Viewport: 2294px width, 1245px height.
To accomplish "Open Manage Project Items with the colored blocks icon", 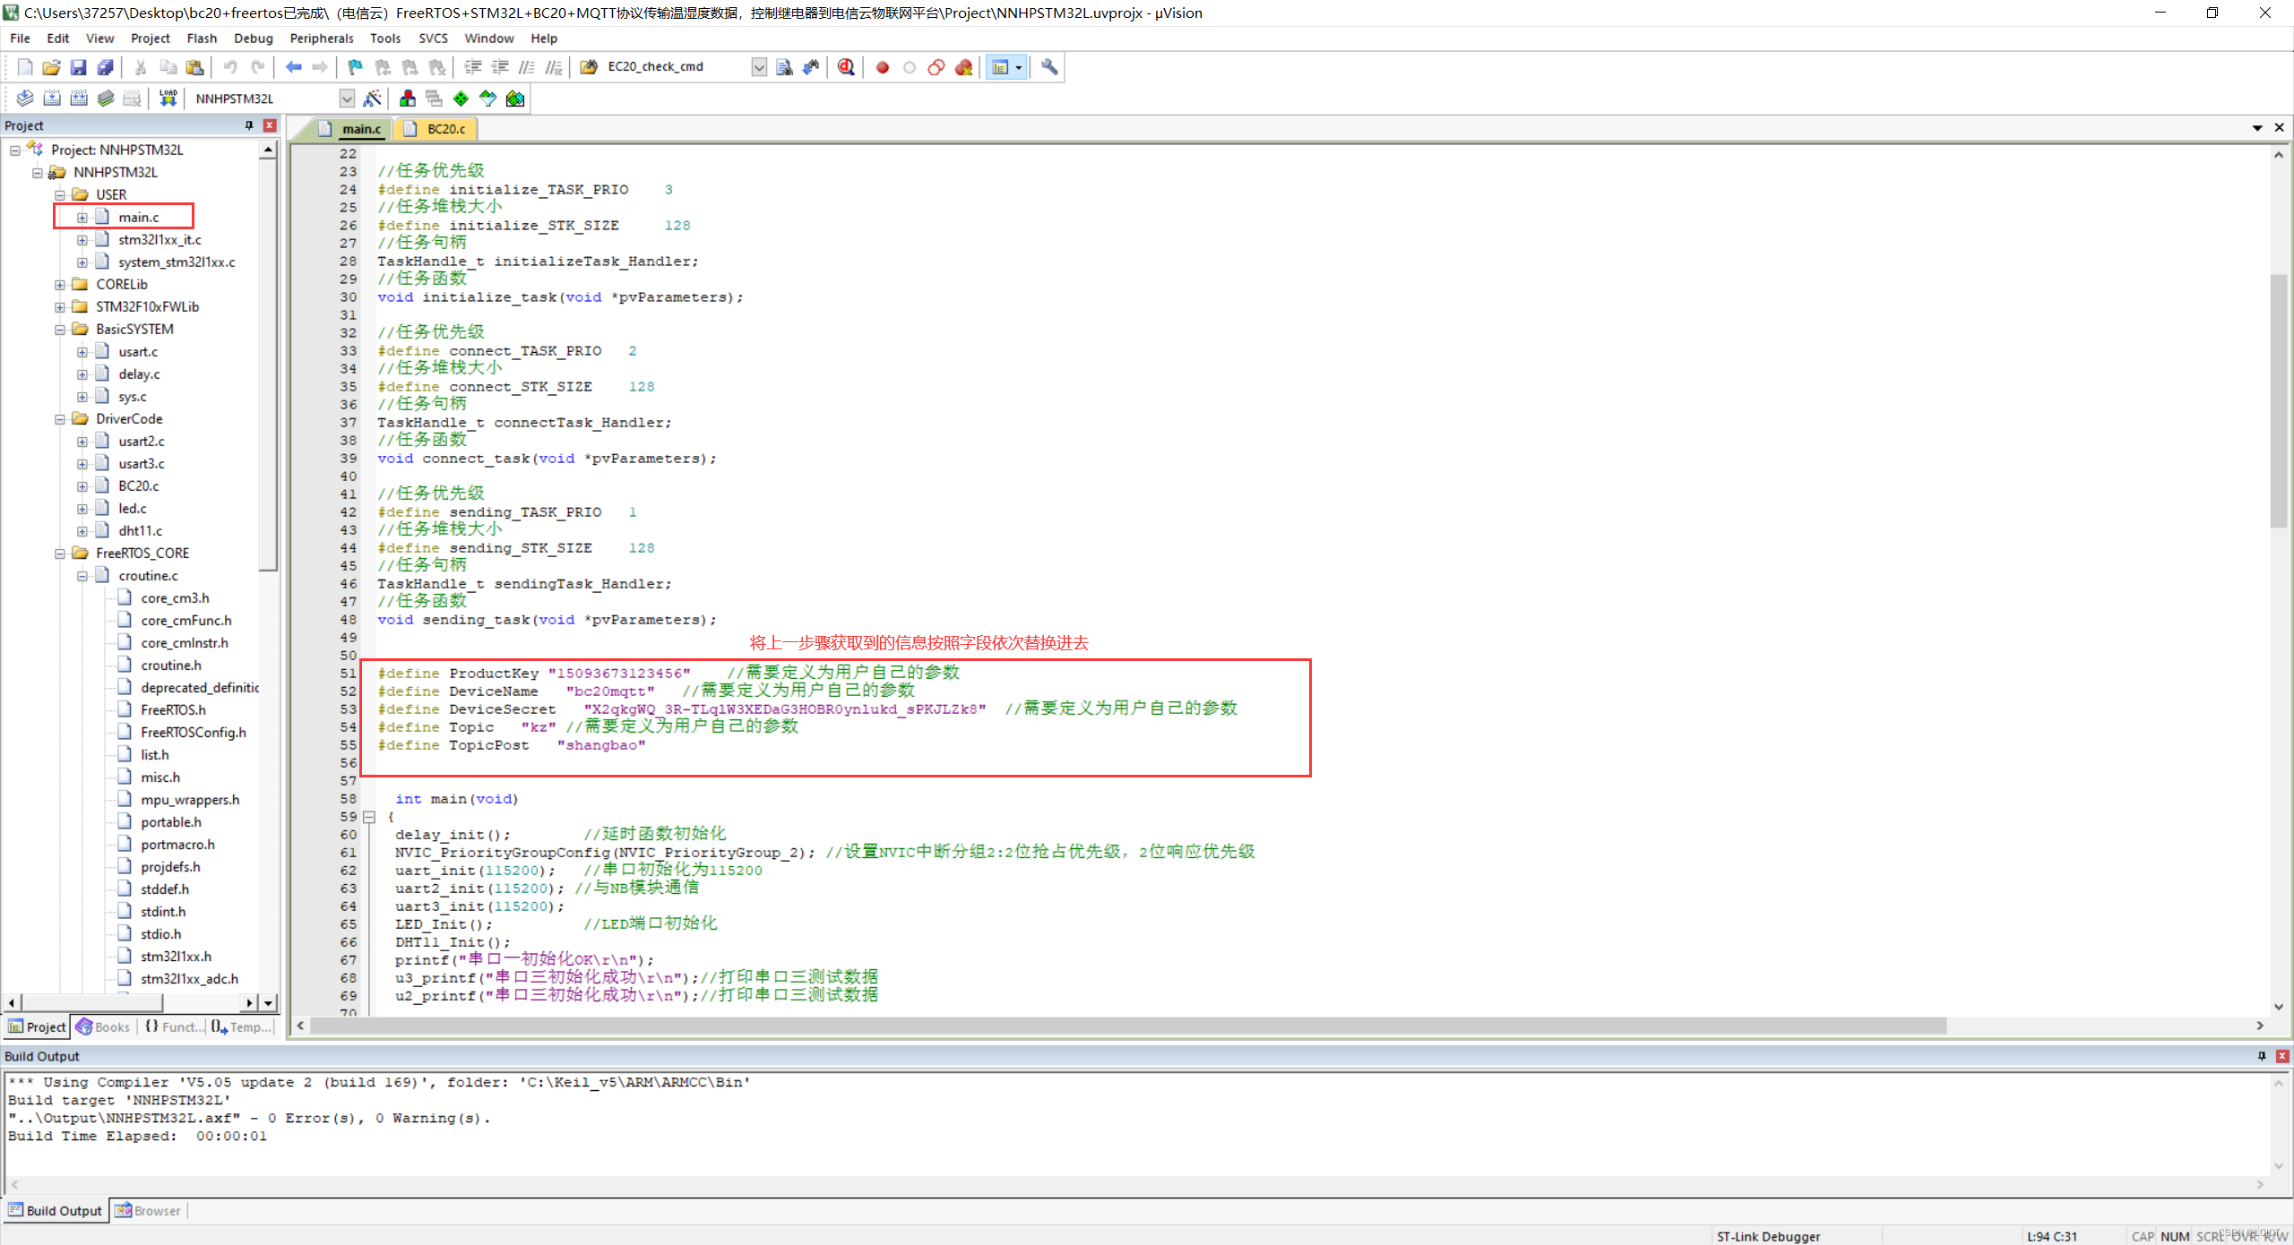I will pos(408,99).
